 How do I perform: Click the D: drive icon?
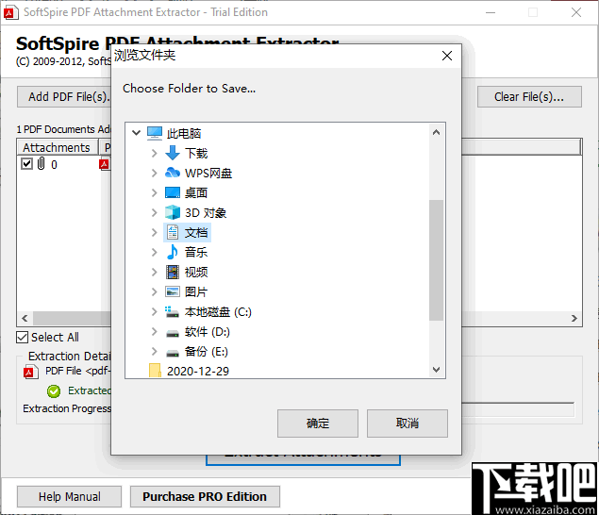click(x=173, y=333)
